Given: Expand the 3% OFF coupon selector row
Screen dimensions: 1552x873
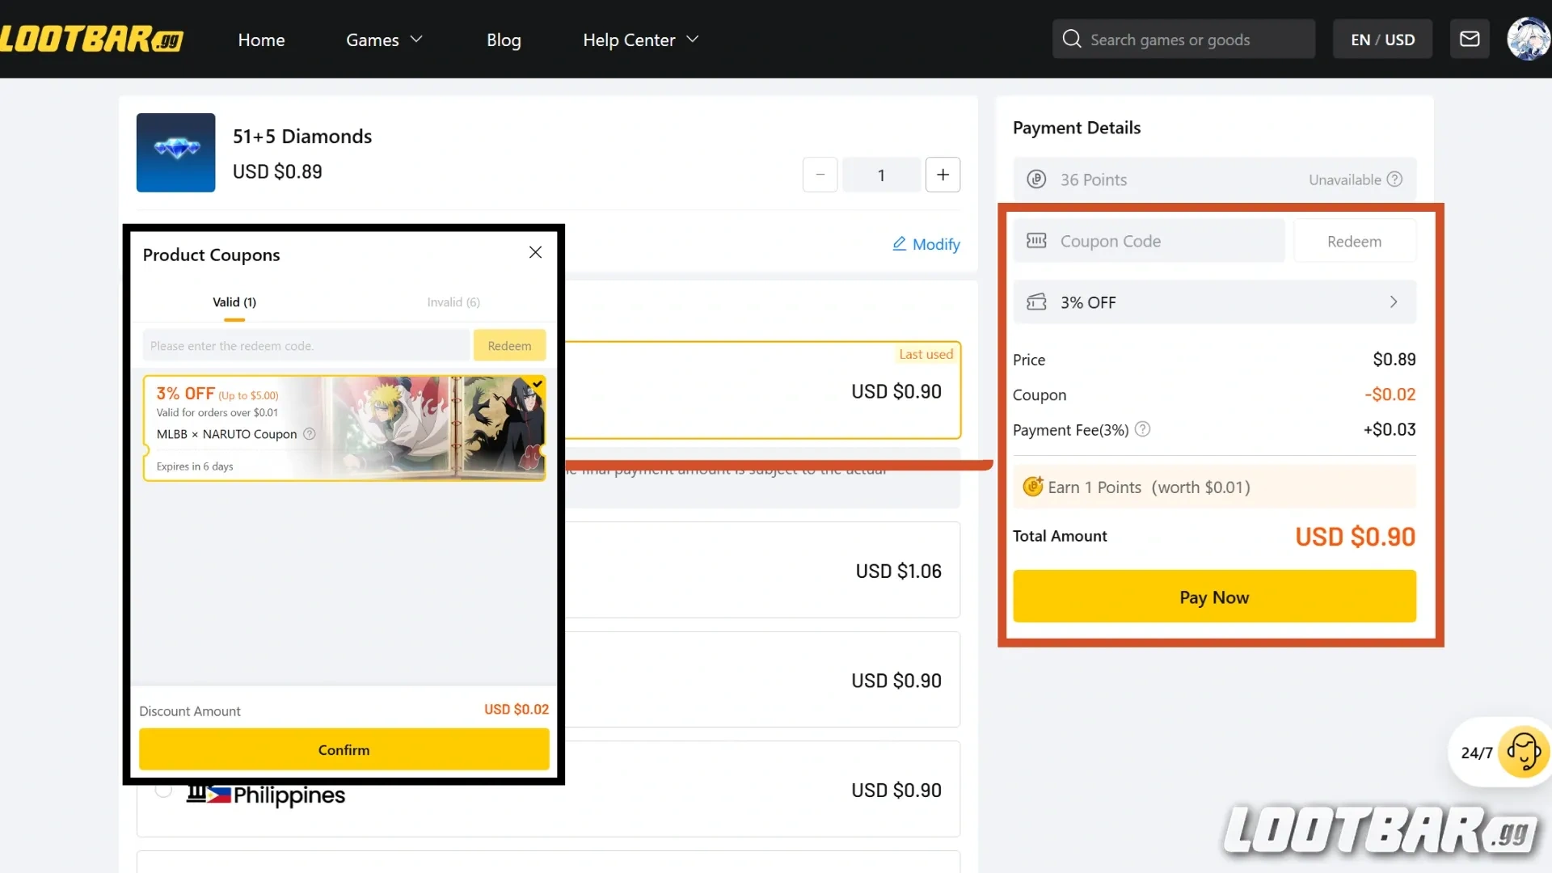Looking at the screenshot, I should 1214,302.
